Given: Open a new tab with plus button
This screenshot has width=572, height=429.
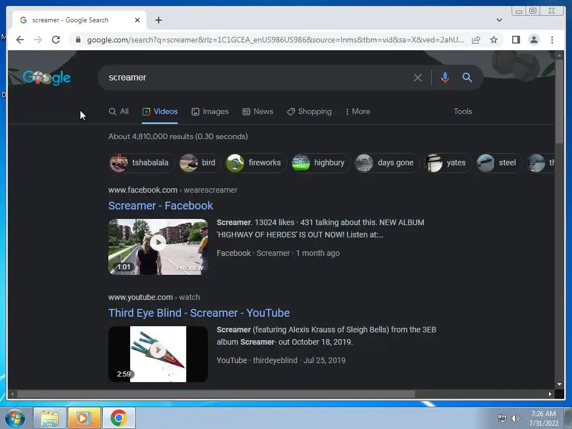Looking at the screenshot, I should [x=158, y=20].
